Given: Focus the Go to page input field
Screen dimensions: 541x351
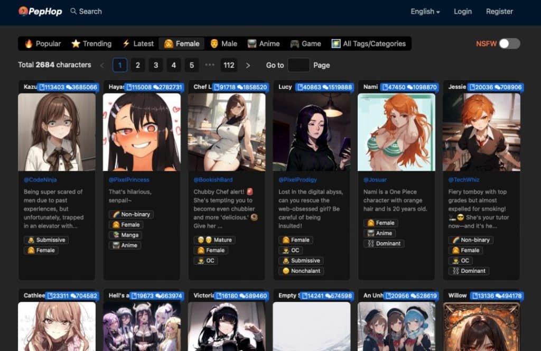Looking at the screenshot, I should click(299, 65).
